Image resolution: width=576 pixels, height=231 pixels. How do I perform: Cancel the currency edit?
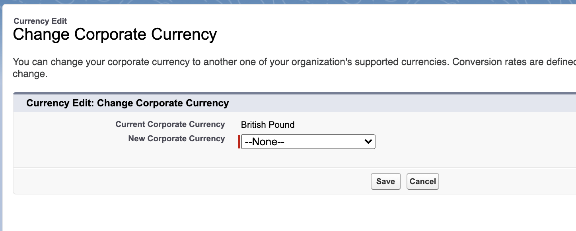coord(422,181)
